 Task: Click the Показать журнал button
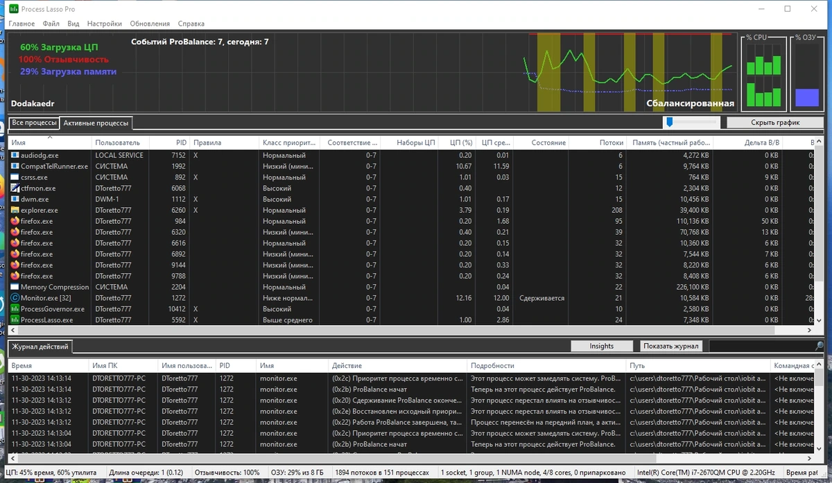coord(671,346)
